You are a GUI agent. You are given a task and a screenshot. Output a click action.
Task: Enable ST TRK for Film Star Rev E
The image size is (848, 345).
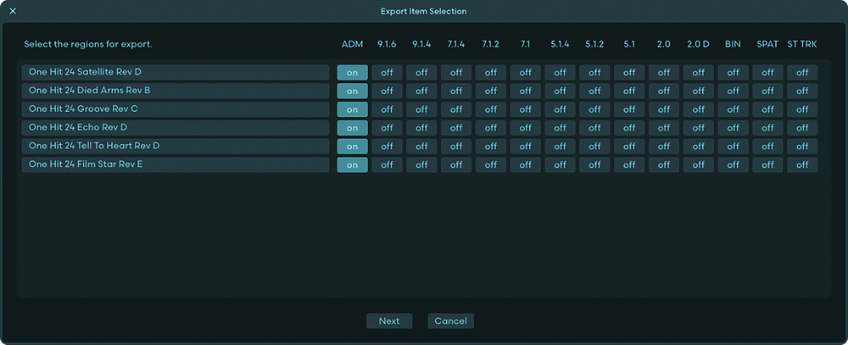tap(802, 164)
